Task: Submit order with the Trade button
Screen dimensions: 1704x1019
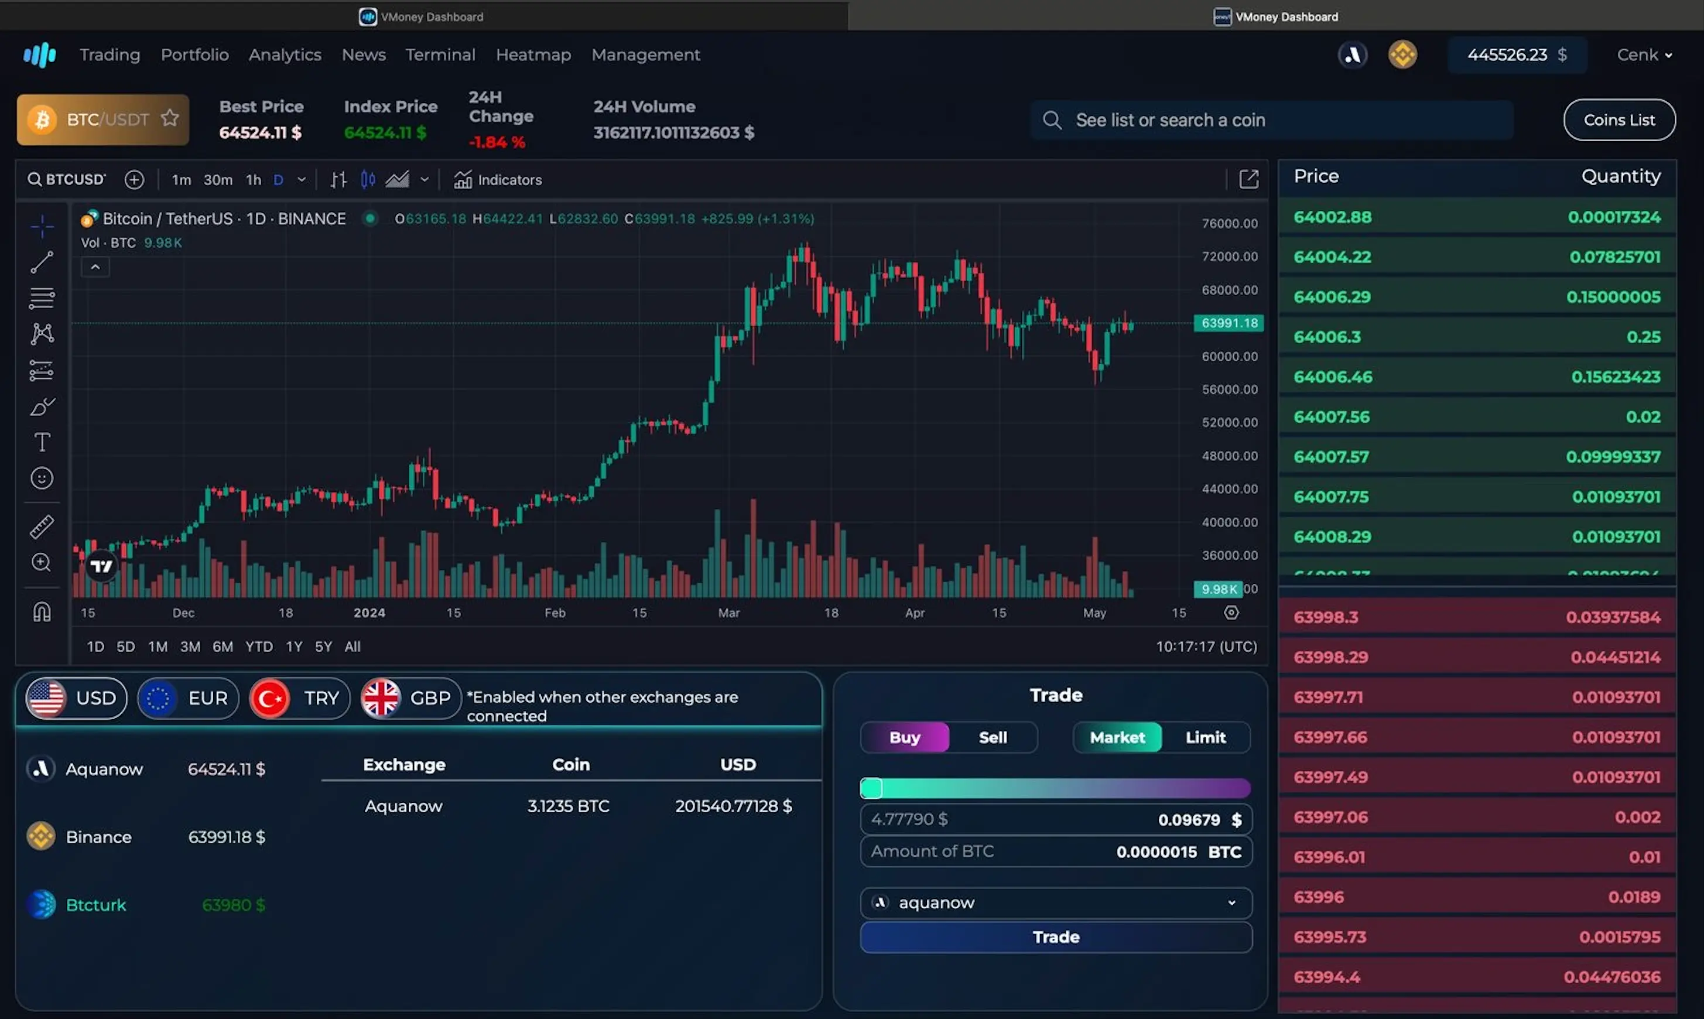Action: (x=1056, y=937)
